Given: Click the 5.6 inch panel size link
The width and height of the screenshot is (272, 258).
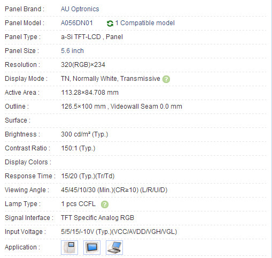Looking at the screenshot, I should tap(72, 51).
